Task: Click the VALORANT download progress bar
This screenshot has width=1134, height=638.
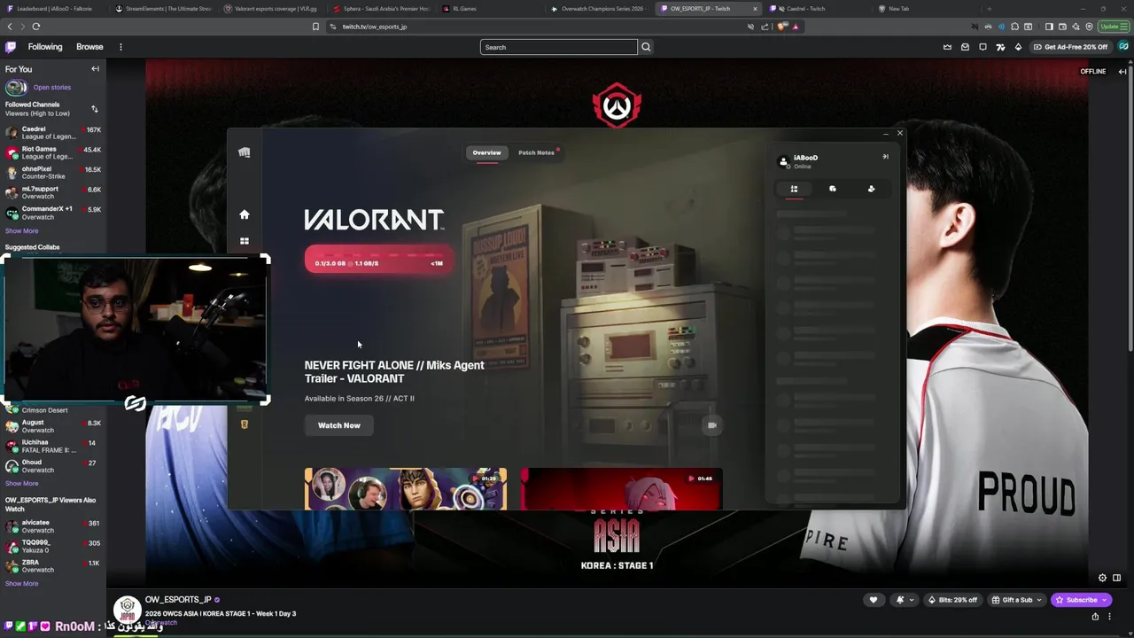Action: click(378, 261)
